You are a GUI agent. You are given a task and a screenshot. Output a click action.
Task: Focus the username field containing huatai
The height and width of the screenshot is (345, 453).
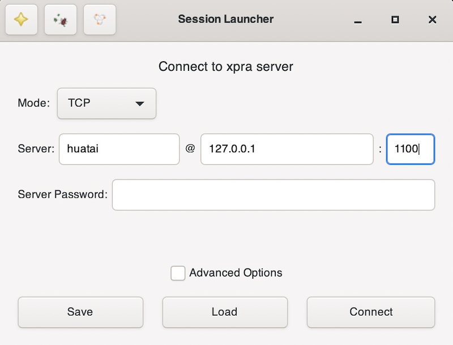(119, 150)
